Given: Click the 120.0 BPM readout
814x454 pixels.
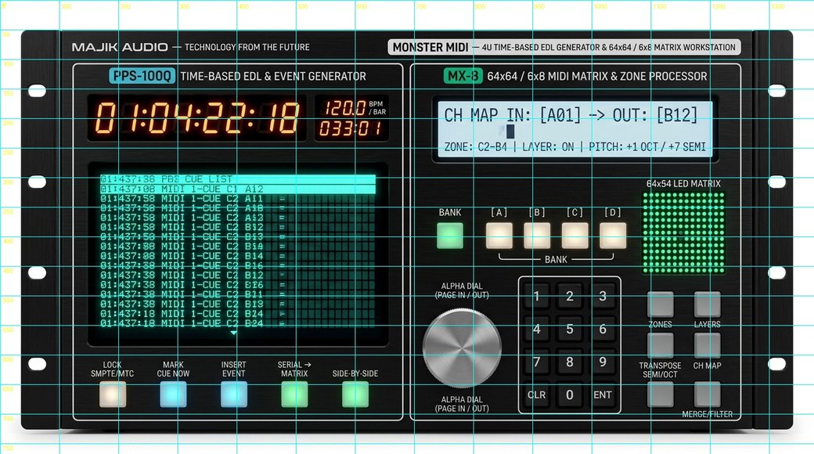Looking at the screenshot, I should click(x=344, y=108).
